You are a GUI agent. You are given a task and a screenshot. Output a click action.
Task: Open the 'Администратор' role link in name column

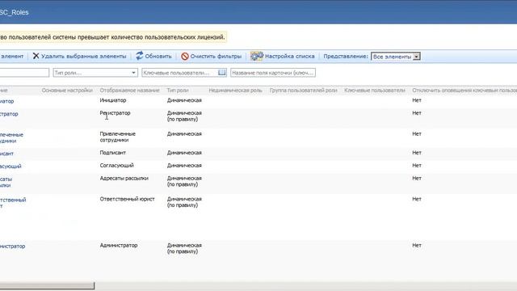(x=13, y=246)
